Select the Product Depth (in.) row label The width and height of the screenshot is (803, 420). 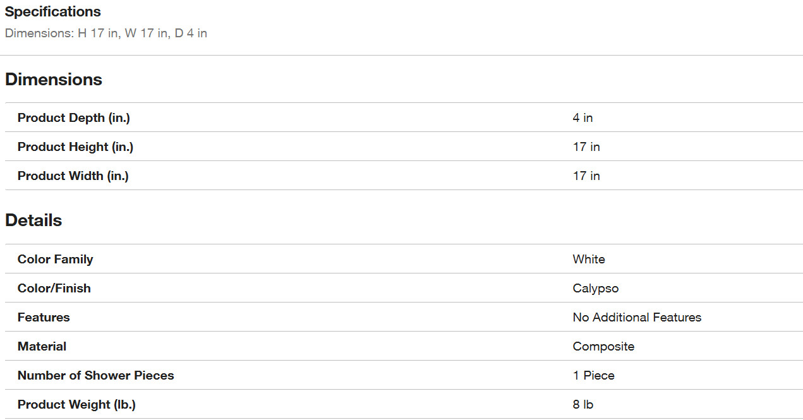pyautogui.click(x=73, y=117)
